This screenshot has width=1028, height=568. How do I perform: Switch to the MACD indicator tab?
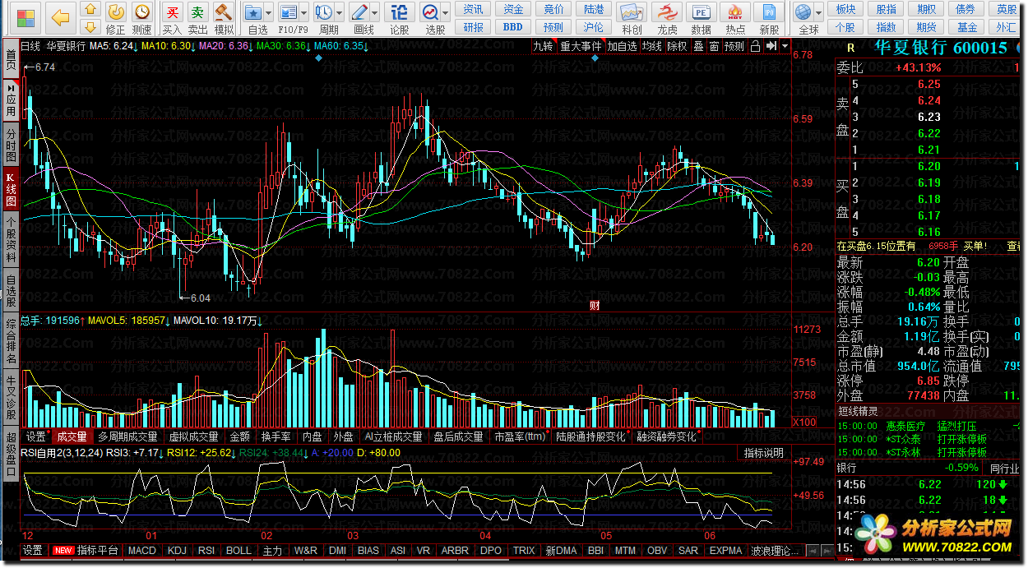[141, 551]
